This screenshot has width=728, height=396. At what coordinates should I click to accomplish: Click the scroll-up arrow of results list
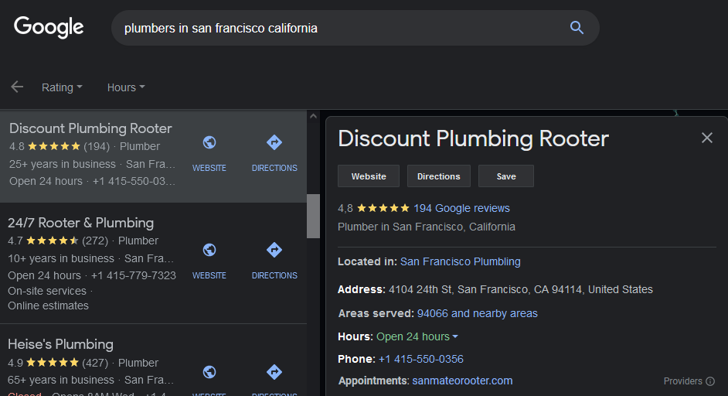click(314, 116)
